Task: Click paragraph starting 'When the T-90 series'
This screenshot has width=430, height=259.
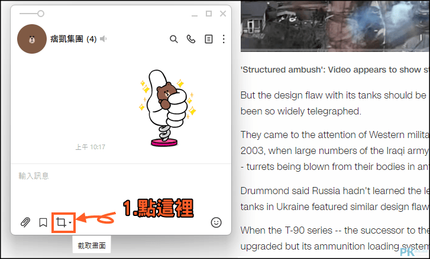Action: tap(335, 238)
